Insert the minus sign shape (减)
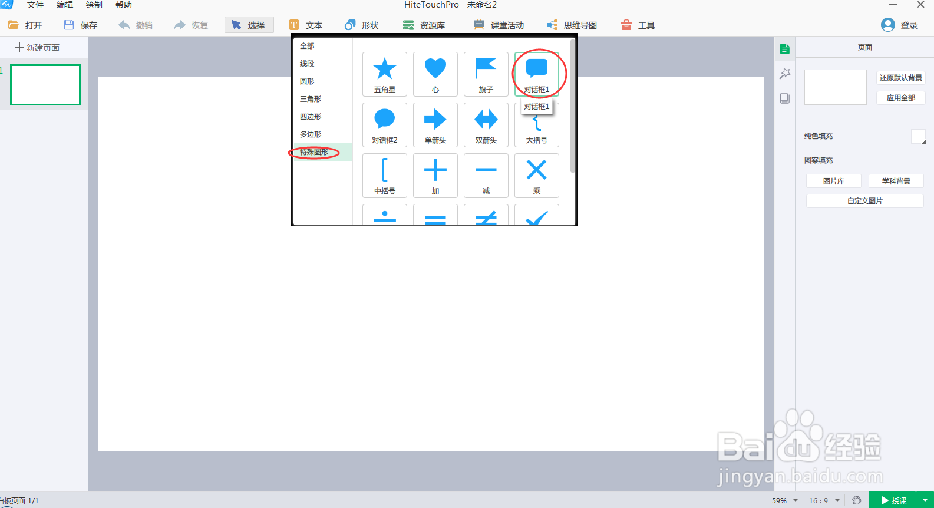The height and width of the screenshot is (508, 934). pos(486,176)
